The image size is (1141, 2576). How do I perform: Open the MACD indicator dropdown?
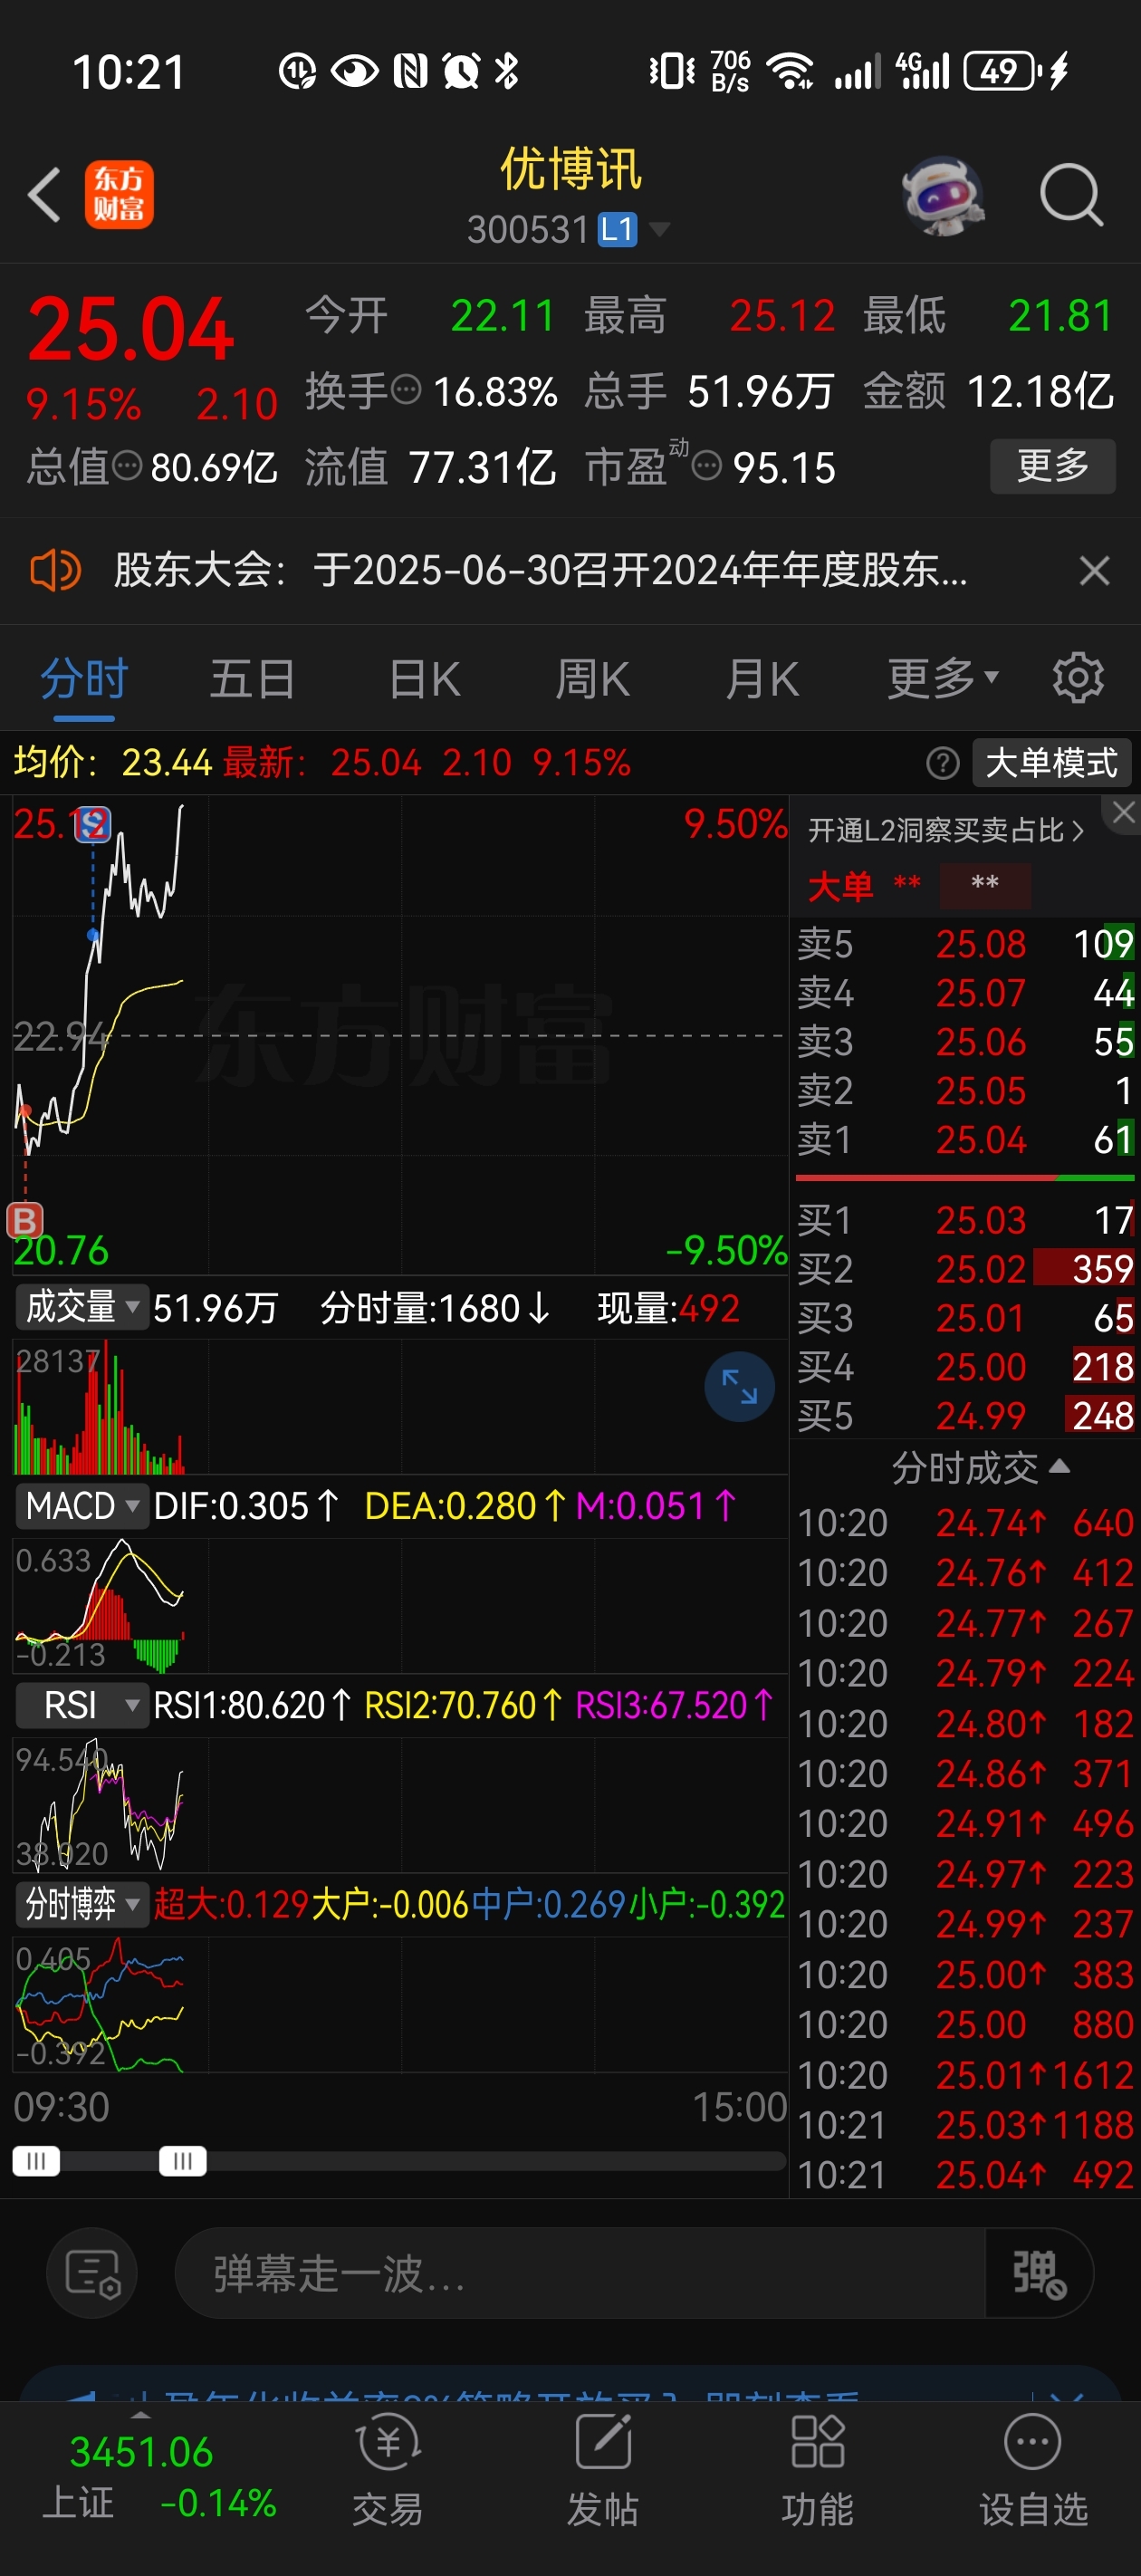pyautogui.click(x=82, y=1506)
